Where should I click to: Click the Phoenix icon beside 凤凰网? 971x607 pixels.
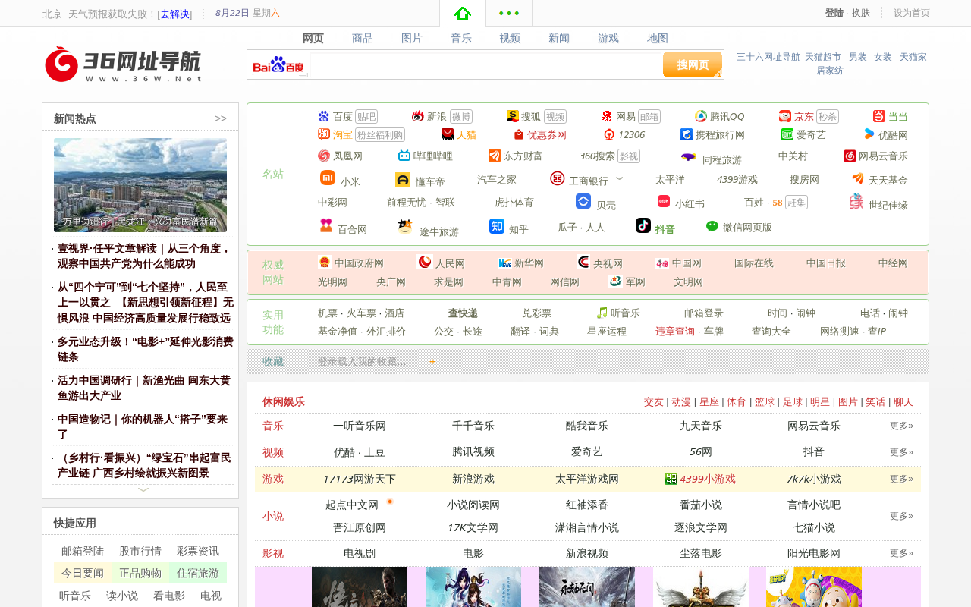[324, 156]
